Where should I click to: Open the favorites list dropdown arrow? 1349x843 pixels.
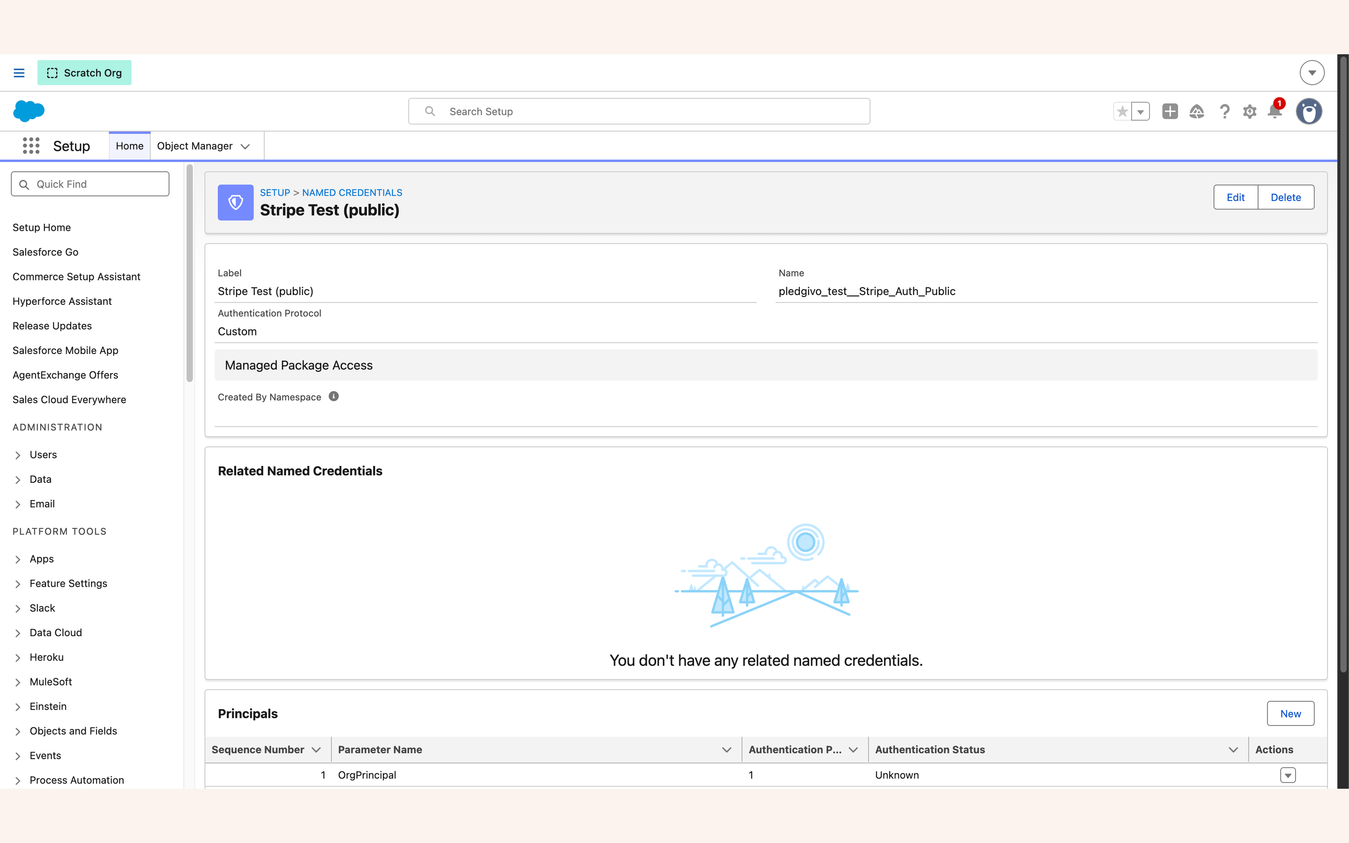1141,111
